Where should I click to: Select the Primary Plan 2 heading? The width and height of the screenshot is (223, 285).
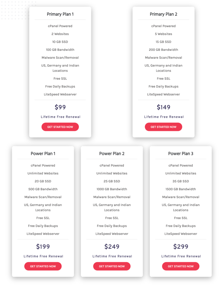(163, 14)
